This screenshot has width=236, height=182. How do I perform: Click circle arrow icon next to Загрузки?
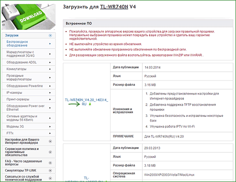pos(50,35)
